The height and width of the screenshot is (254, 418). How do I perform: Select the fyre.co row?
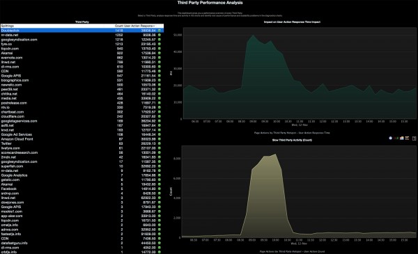(82, 45)
